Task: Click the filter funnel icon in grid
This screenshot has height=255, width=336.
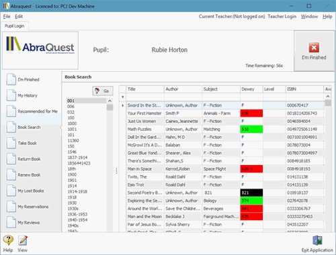Action: pyautogui.click(x=122, y=97)
